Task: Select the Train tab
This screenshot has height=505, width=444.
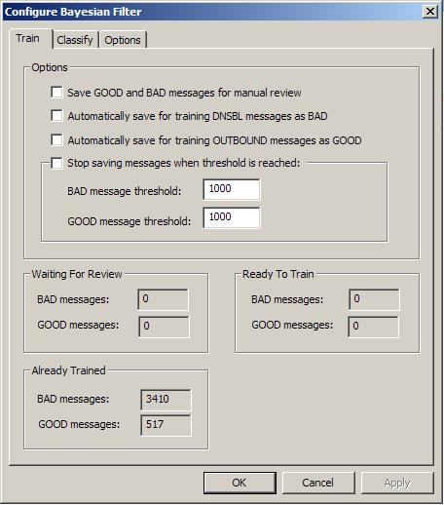Action: pos(28,38)
